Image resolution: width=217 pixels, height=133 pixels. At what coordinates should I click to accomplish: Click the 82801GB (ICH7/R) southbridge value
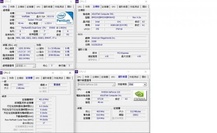pyautogui.click(x=119, y=25)
